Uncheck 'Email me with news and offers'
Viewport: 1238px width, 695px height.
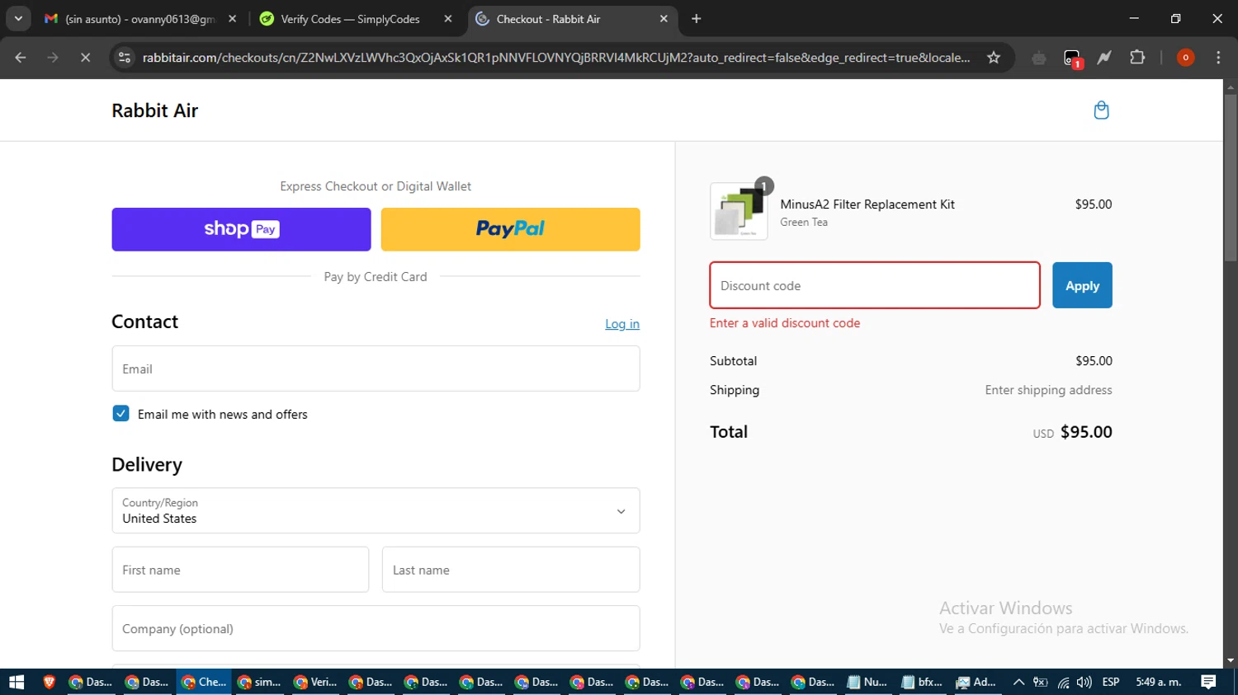tap(120, 414)
